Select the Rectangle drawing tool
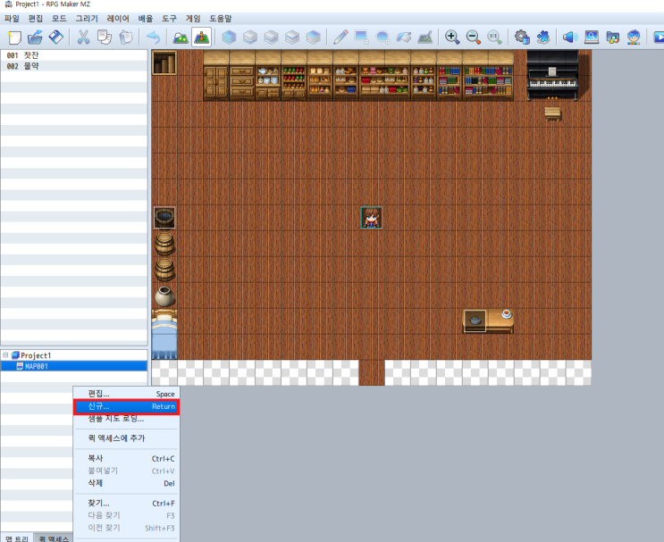The image size is (664, 542). [362, 38]
